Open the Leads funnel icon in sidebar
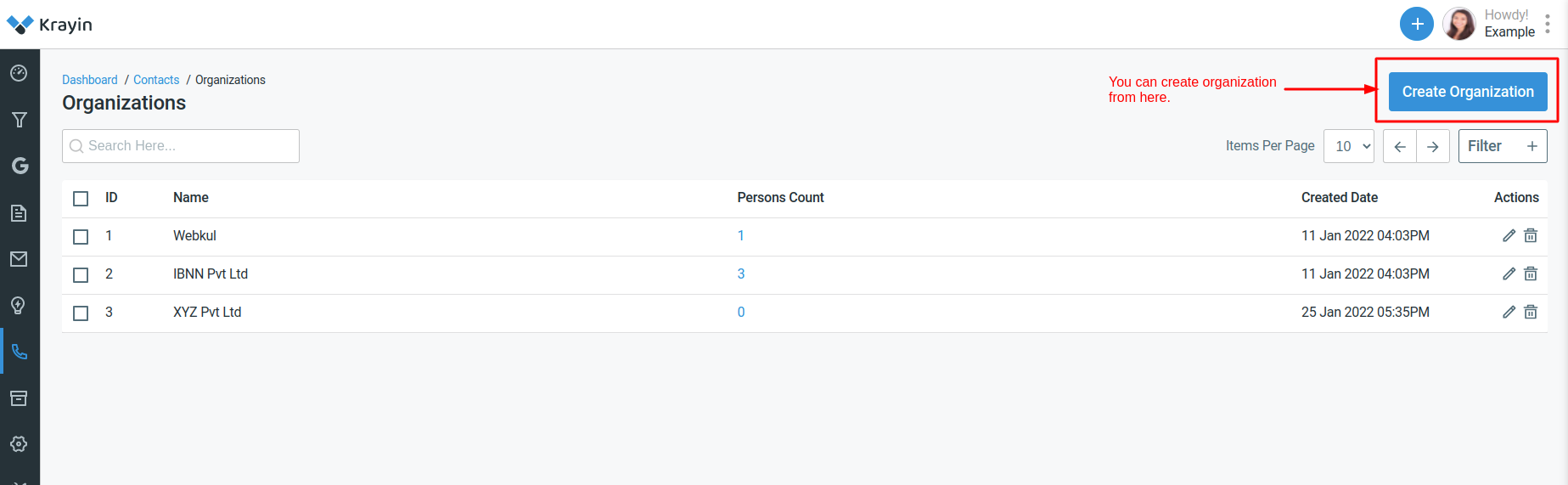Screen dimensions: 1568x485 click(19, 120)
